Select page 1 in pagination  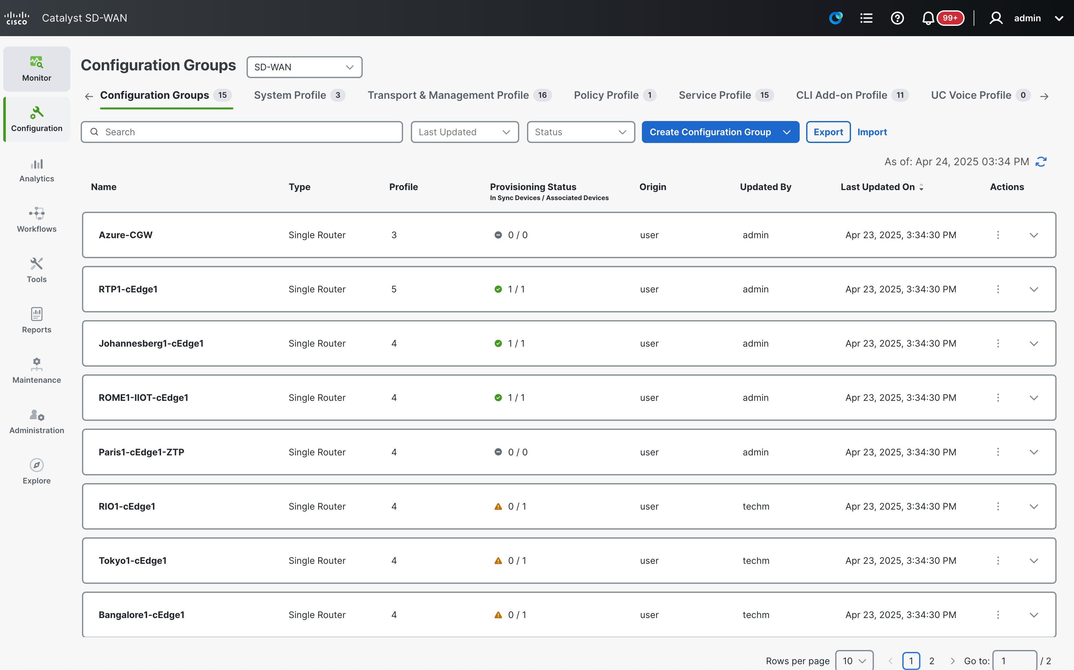coord(911,661)
